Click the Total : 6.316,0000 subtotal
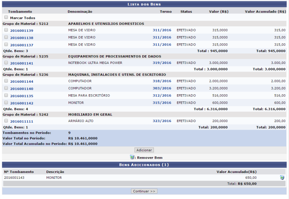 211,109
